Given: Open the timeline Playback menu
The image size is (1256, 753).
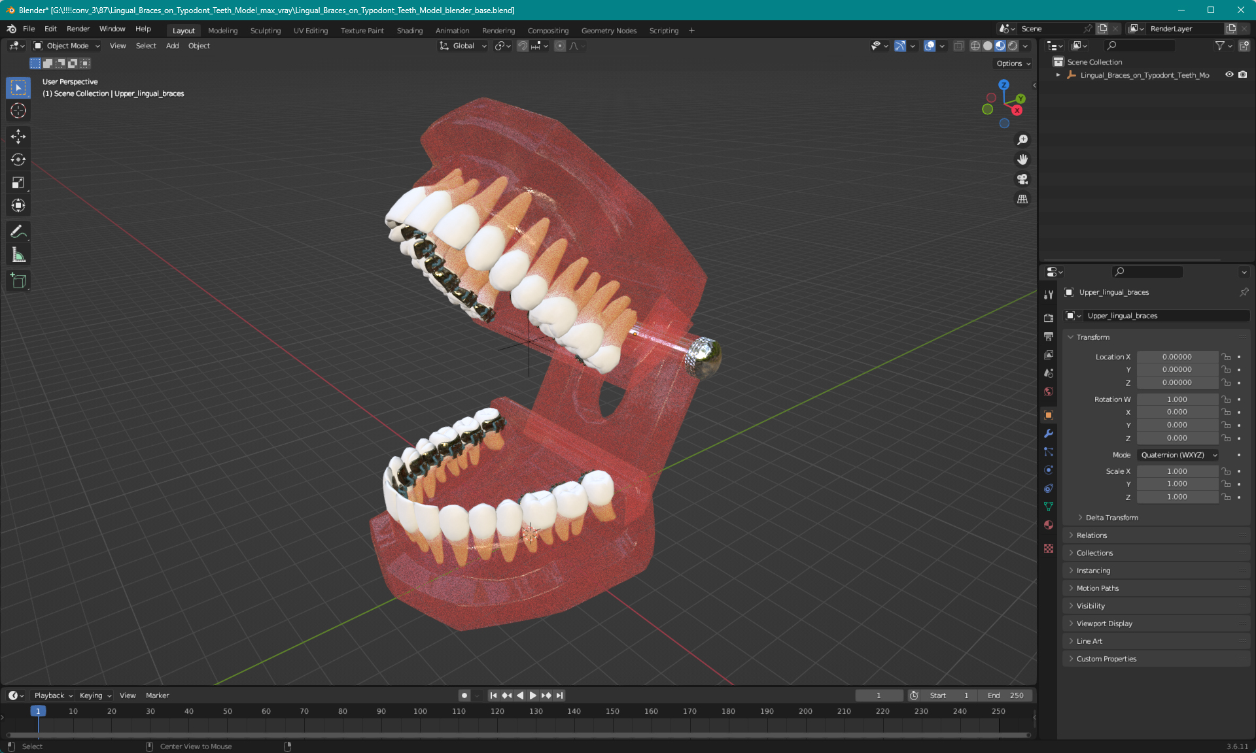Looking at the screenshot, I should coord(53,695).
